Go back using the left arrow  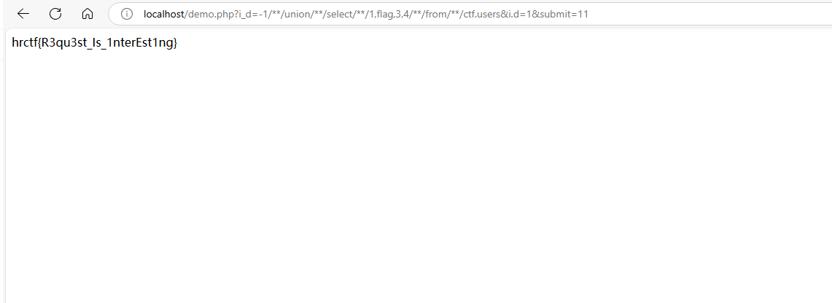23,14
